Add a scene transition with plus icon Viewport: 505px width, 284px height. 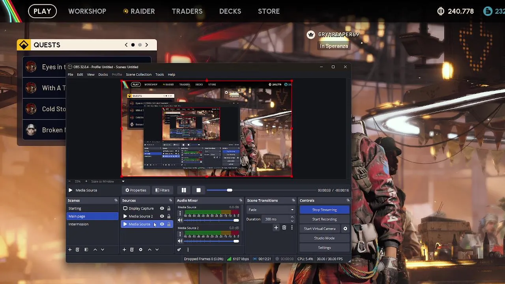tap(276, 228)
